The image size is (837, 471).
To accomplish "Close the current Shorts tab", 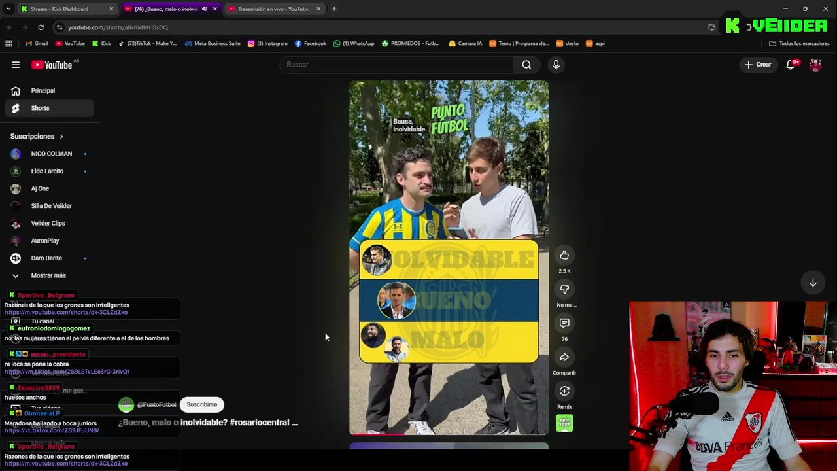I will tap(214, 9).
